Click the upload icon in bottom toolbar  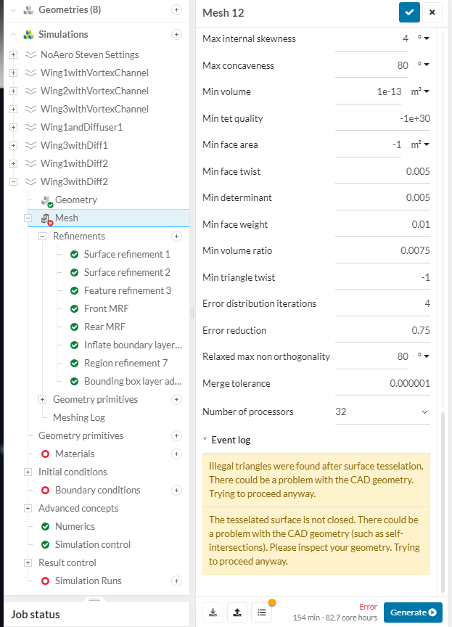coord(237,612)
